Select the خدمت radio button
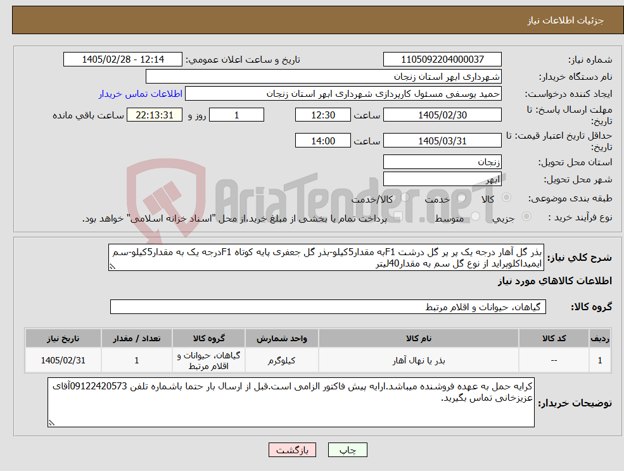Screen dimensions: 624x471 (462, 198)
